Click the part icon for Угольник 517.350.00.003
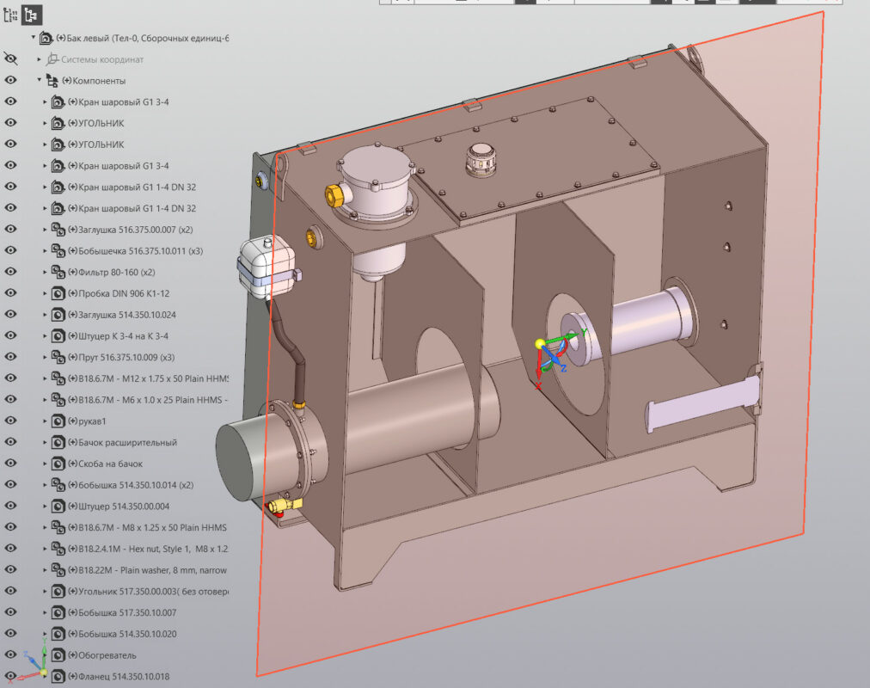 (58, 592)
